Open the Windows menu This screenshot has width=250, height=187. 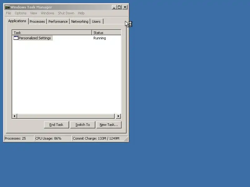click(x=47, y=13)
